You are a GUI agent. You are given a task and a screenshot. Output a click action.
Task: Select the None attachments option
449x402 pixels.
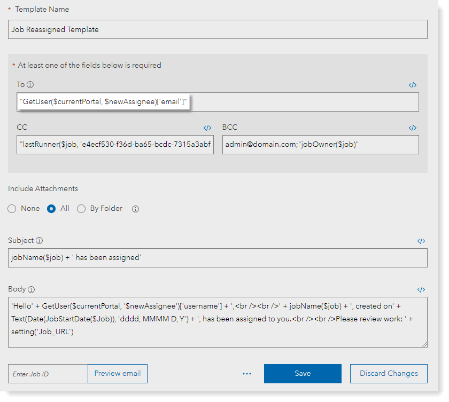click(x=12, y=209)
